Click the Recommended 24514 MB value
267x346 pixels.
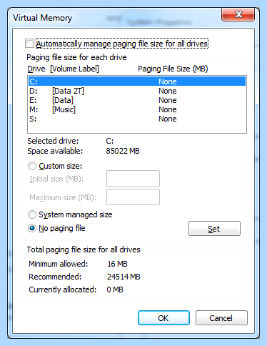(x=124, y=277)
